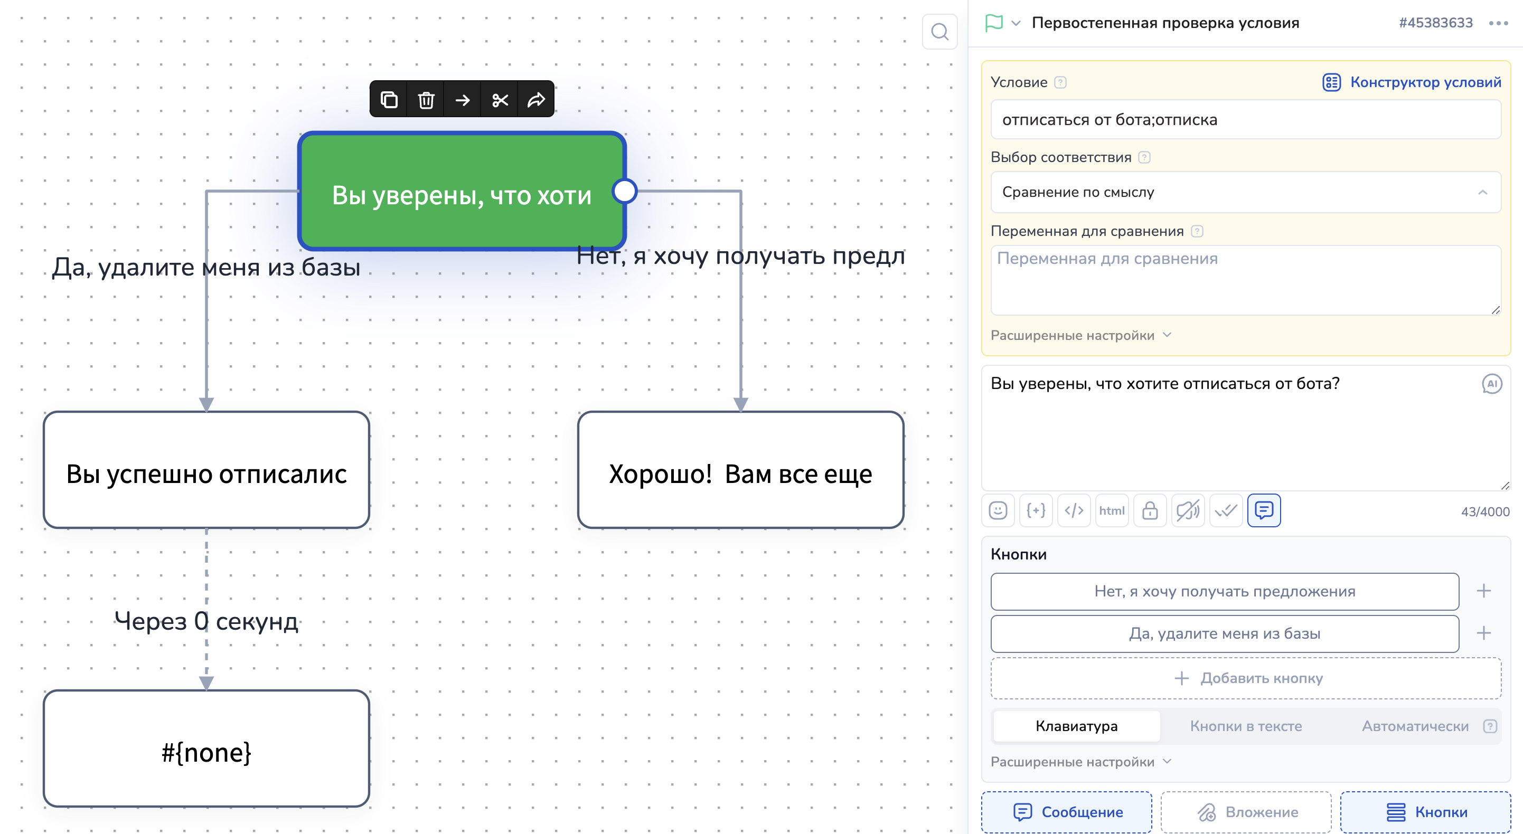Click the trash delete icon above green block
Image resolution: width=1523 pixels, height=834 pixels.
[426, 100]
